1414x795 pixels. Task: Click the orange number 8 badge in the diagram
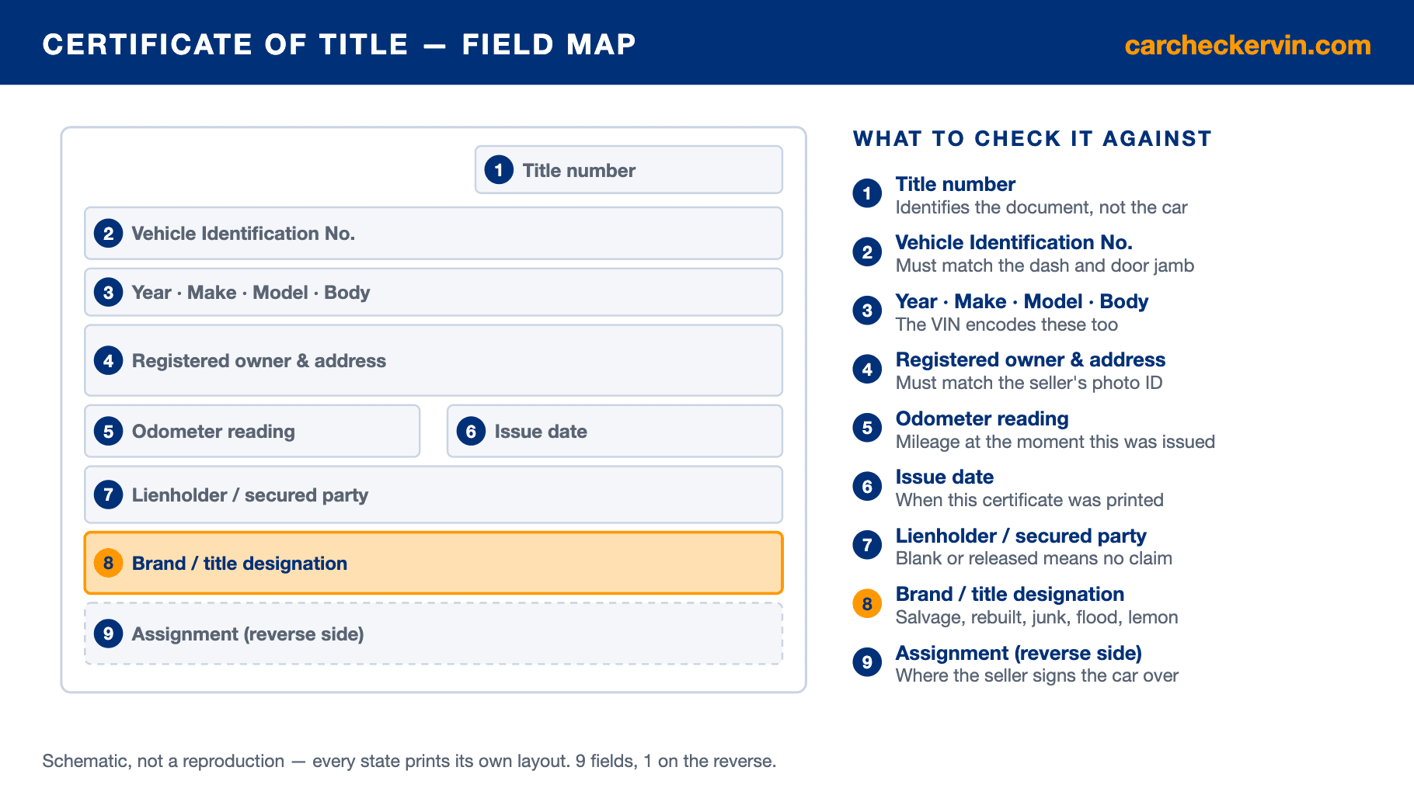click(109, 563)
